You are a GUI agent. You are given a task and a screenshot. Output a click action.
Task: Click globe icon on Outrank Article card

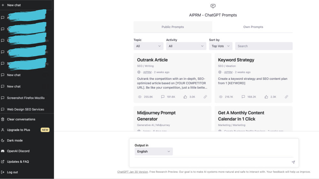(139, 72)
